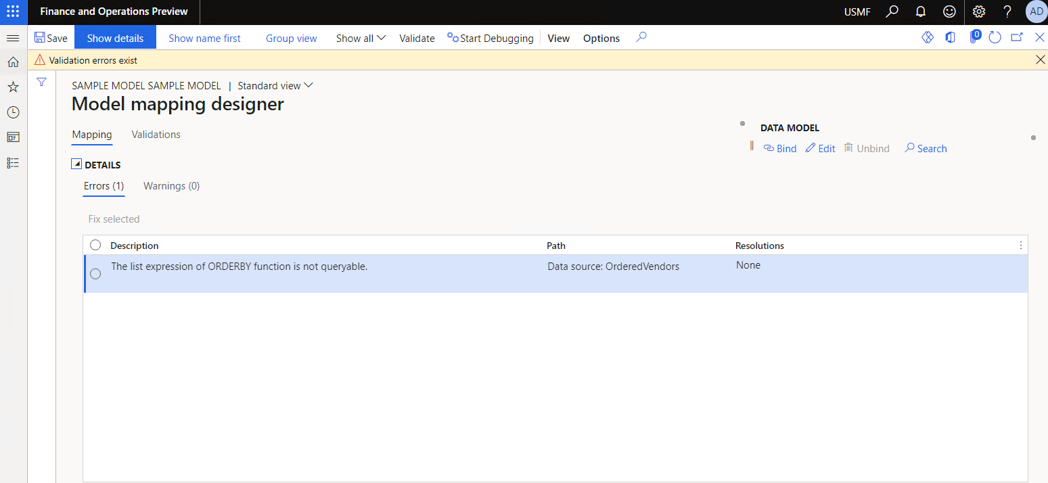1048x483 pixels.
Task: Toggle the select-all rows radio in header
Action: 95,245
